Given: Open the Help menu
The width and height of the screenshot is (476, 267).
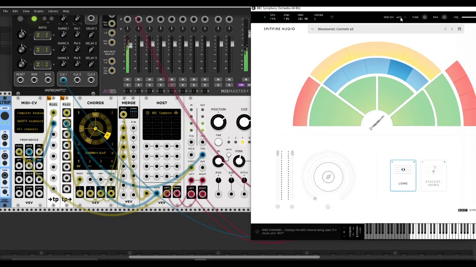Looking at the screenshot, I should click(x=66, y=11).
